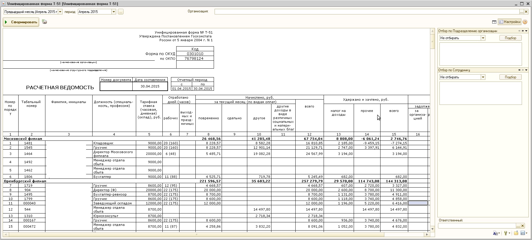Click the Заведующий складом position cell
532x240 pixels.
coord(114,203)
